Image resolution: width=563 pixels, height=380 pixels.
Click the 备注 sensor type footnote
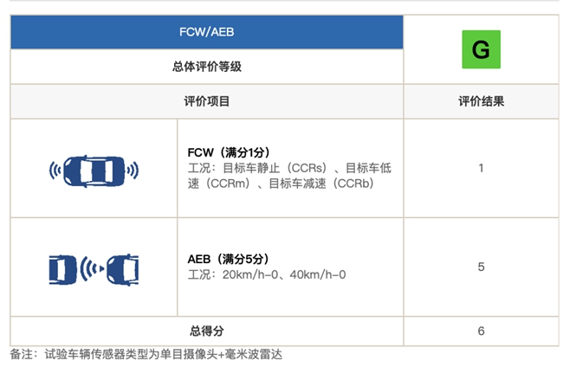point(146,355)
